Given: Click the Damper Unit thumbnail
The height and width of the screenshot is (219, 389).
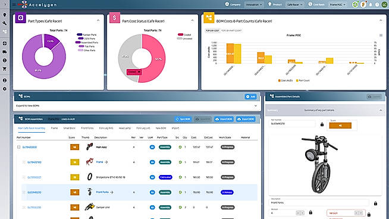Looking at the screenshot, I should pyautogui.click(x=90, y=207).
